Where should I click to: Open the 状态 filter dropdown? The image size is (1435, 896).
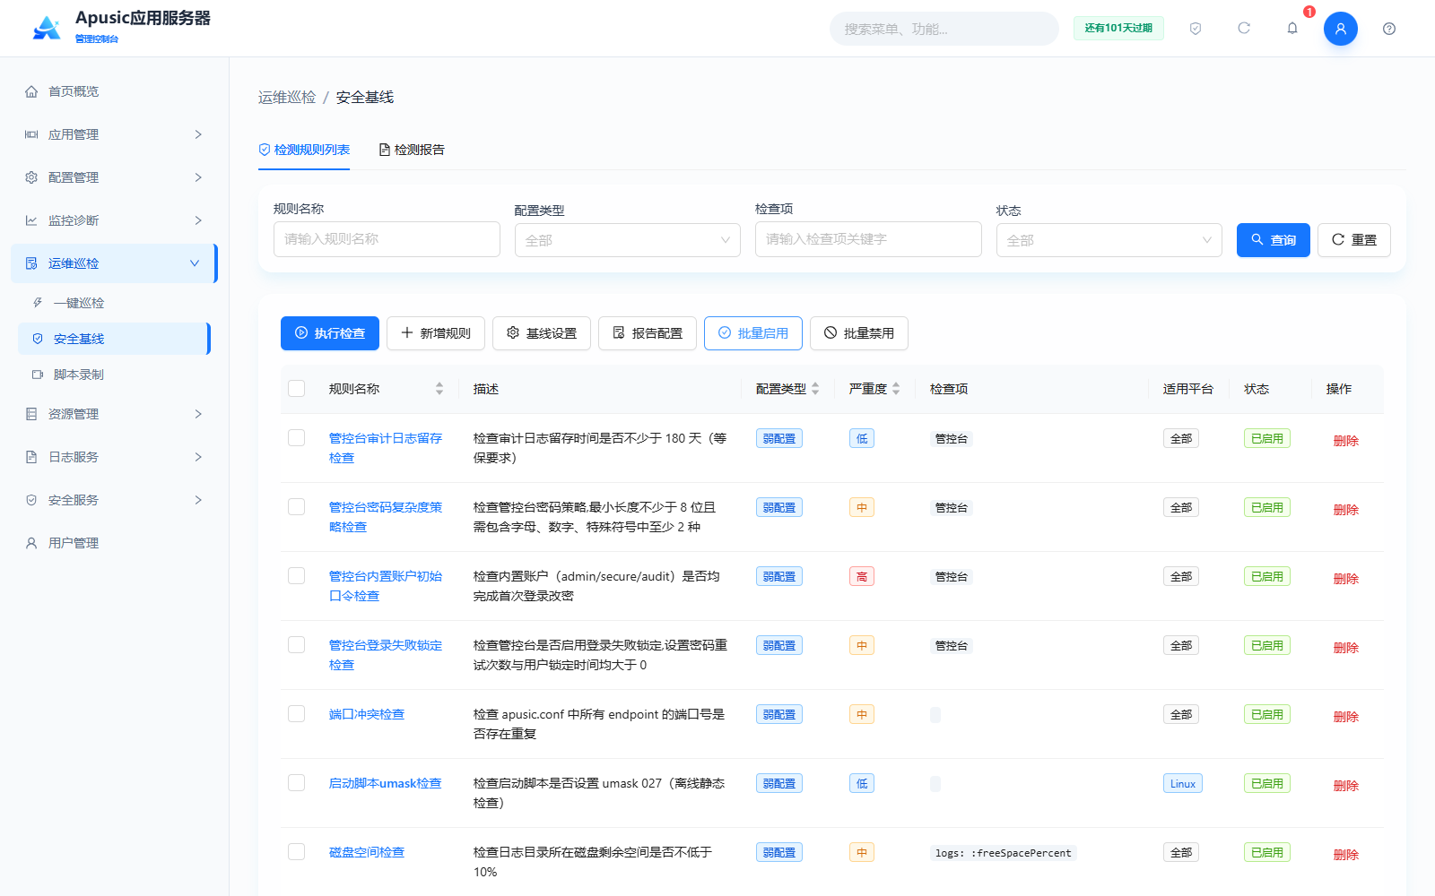coord(1109,240)
